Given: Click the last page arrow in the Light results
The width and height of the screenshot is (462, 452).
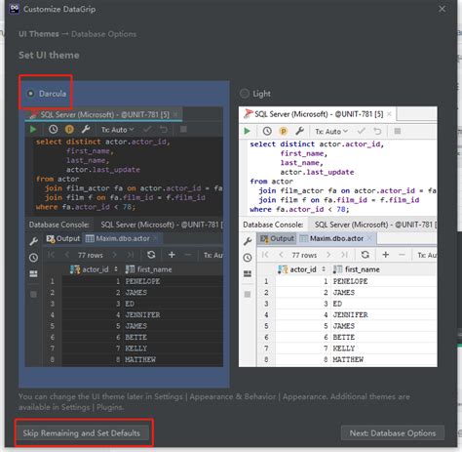Looking at the screenshot, I should (344, 255).
